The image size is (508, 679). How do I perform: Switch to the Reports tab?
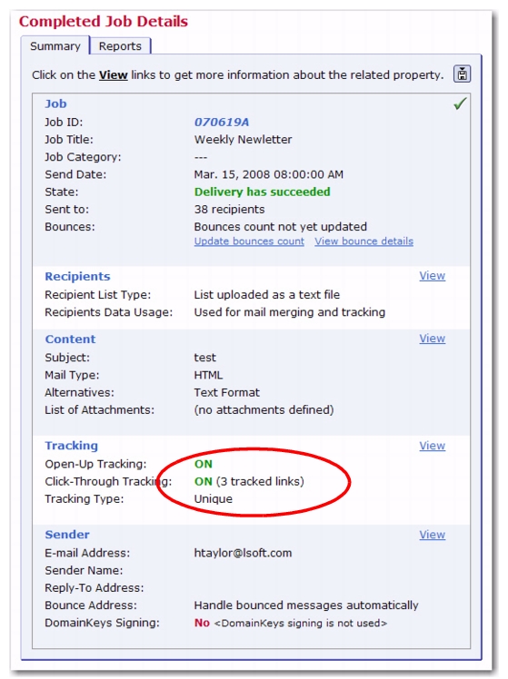click(x=120, y=46)
